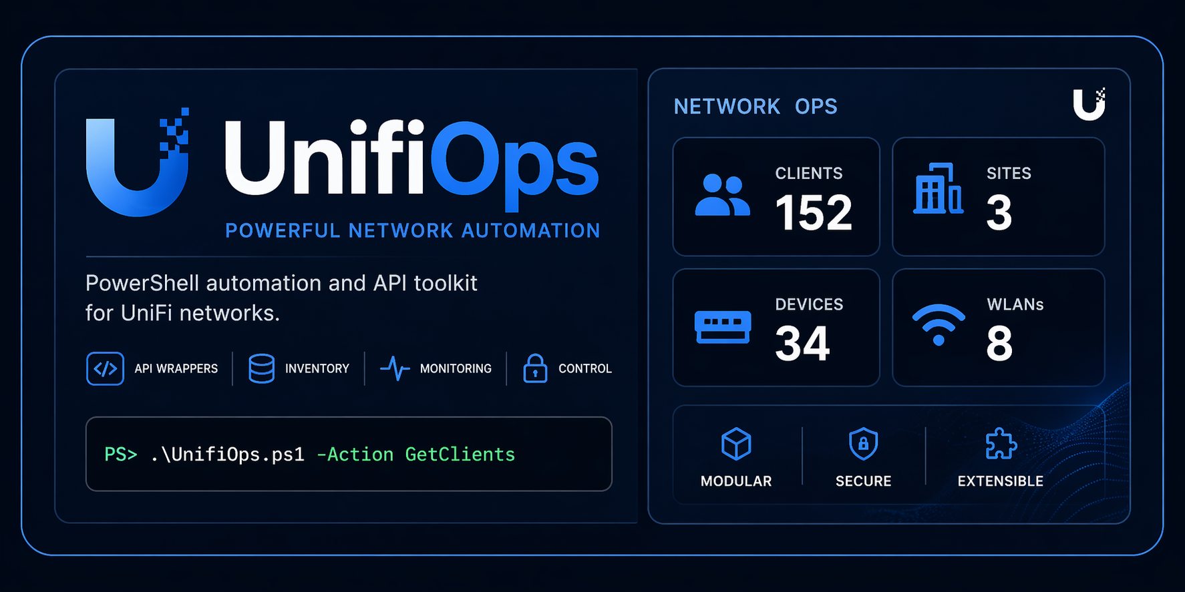
Task: Click the sites count 3
Action: [x=999, y=214]
